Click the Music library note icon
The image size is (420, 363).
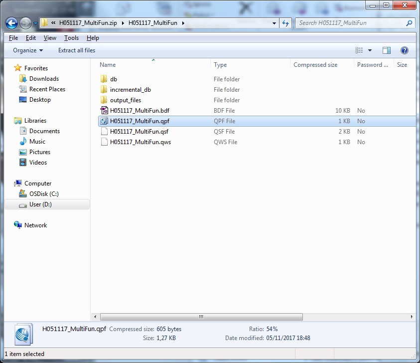pos(23,141)
